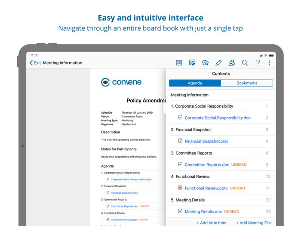Open the contents list icon in toolbar
This screenshot has width=301, height=226.
point(179,63)
